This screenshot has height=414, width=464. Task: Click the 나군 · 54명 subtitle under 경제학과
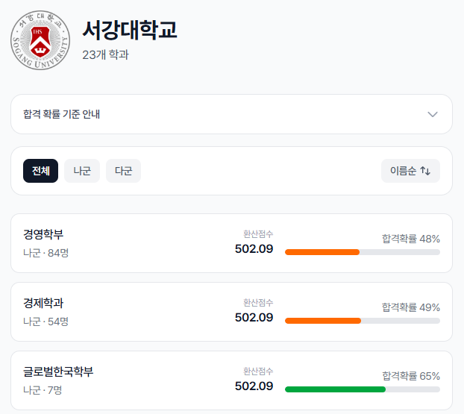click(x=46, y=322)
